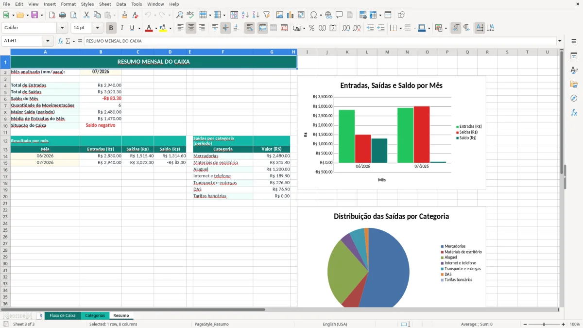583x328 pixels.
Task: Run the Spelling check icon
Action: pyautogui.click(x=190, y=15)
